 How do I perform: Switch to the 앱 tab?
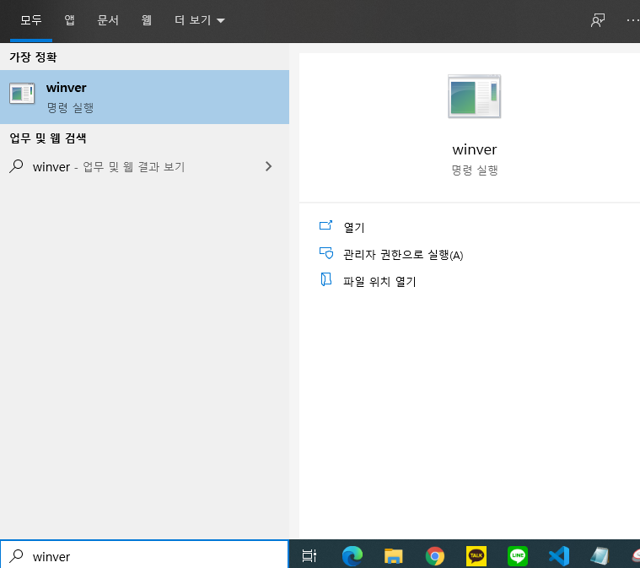pyautogui.click(x=69, y=20)
